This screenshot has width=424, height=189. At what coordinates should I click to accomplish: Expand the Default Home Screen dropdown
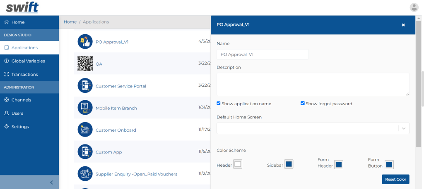(x=404, y=128)
